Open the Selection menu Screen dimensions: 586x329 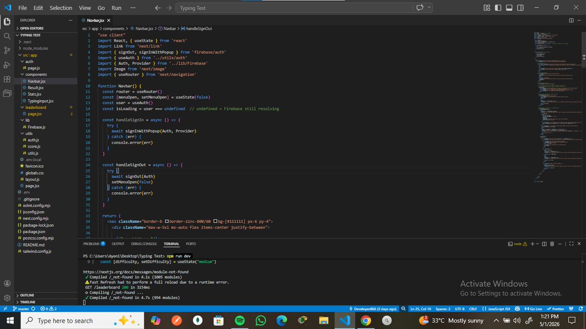61,8
